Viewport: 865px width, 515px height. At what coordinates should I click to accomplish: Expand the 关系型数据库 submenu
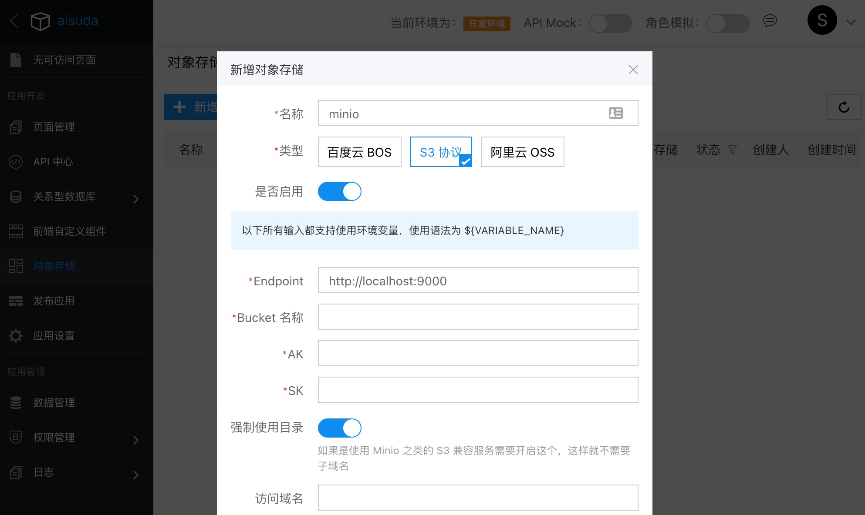(135, 199)
